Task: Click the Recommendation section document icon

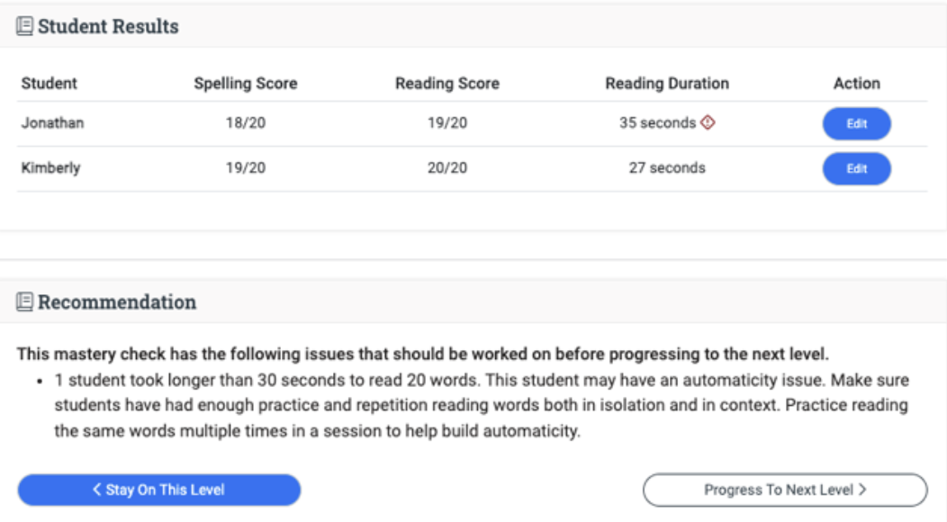Action: [25, 301]
